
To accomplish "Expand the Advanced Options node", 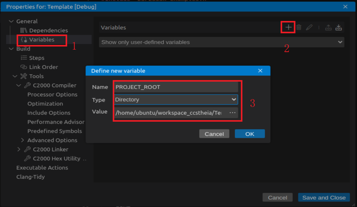I will click(22, 140).
